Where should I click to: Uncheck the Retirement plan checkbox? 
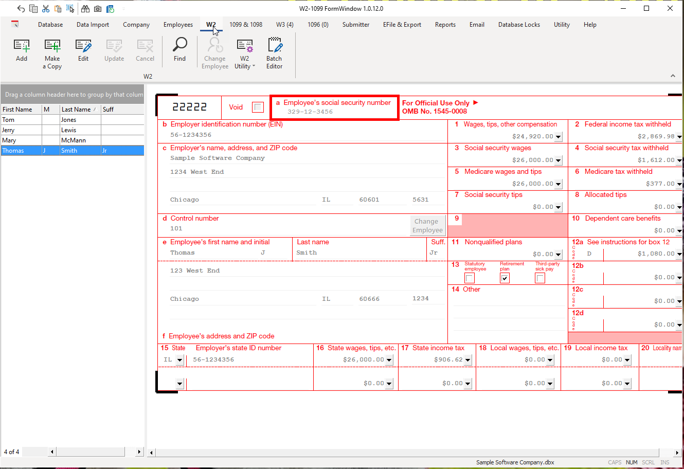pyautogui.click(x=505, y=278)
